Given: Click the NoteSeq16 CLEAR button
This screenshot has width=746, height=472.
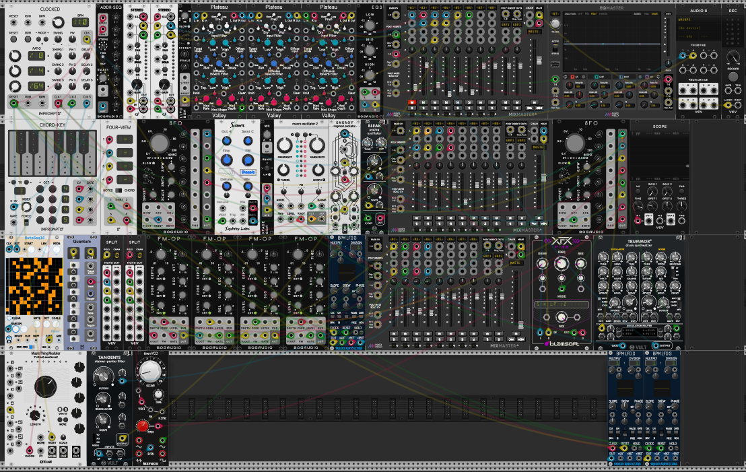Looking at the screenshot, I should coord(9,318).
